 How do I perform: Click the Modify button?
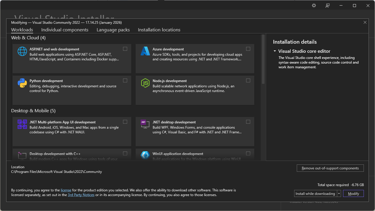(x=353, y=194)
